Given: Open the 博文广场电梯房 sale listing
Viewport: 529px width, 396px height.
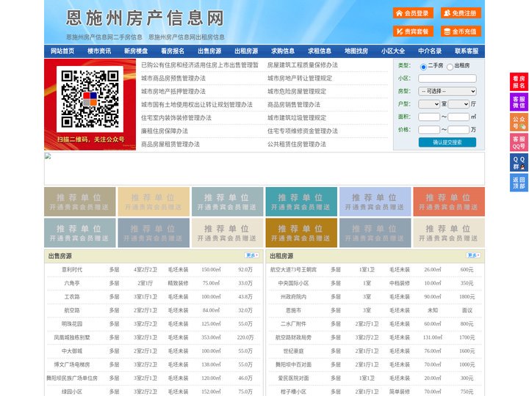Looking at the screenshot, I should click(x=72, y=364).
